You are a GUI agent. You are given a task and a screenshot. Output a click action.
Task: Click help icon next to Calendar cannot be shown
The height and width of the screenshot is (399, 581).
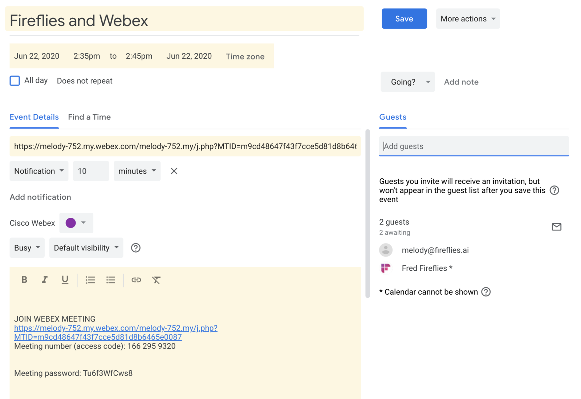point(486,292)
